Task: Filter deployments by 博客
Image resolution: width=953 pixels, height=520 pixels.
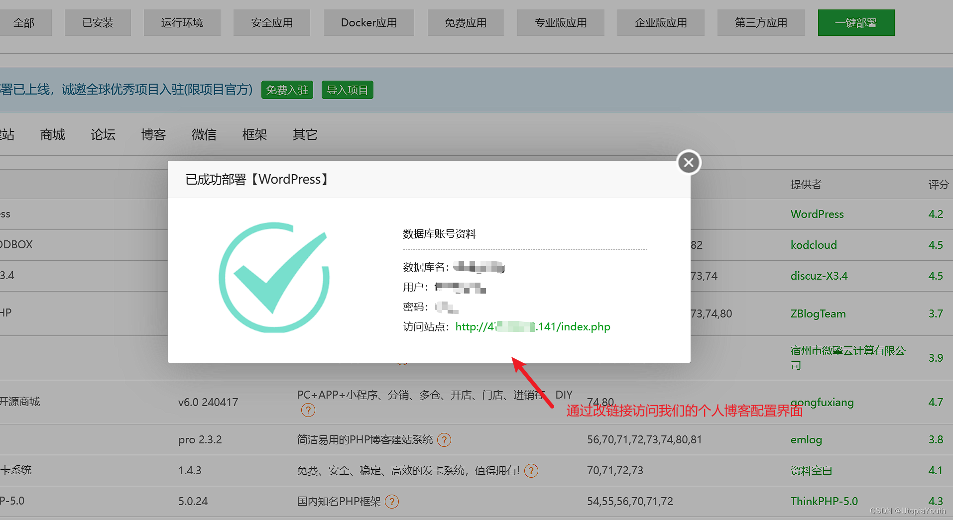Action: coord(153,134)
